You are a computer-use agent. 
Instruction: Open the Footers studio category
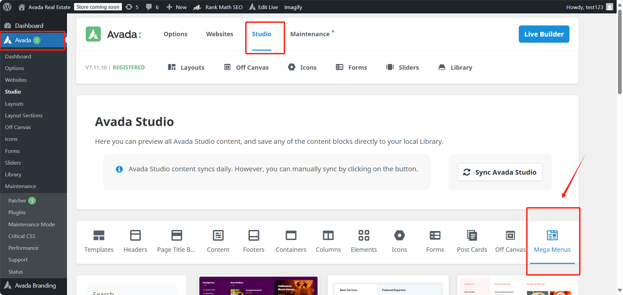254,235
